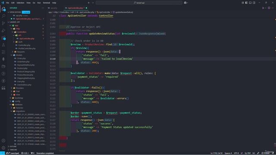Open the Accounts icon in activity bar
The height and width of the screenshot is (155, 276).
[3, 141]
